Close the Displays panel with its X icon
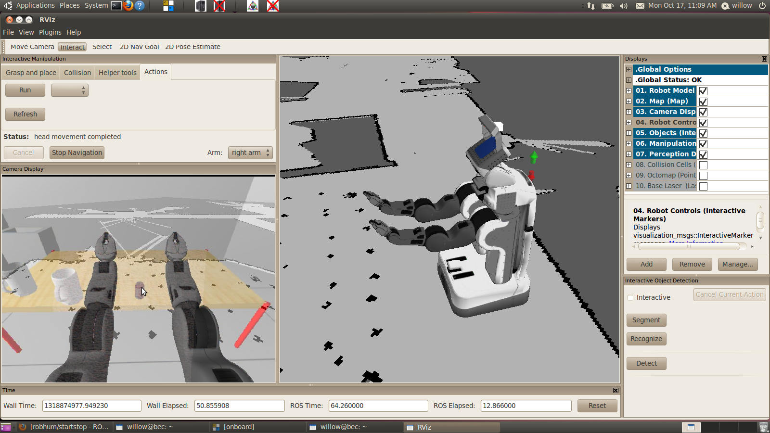 point(764,59)
